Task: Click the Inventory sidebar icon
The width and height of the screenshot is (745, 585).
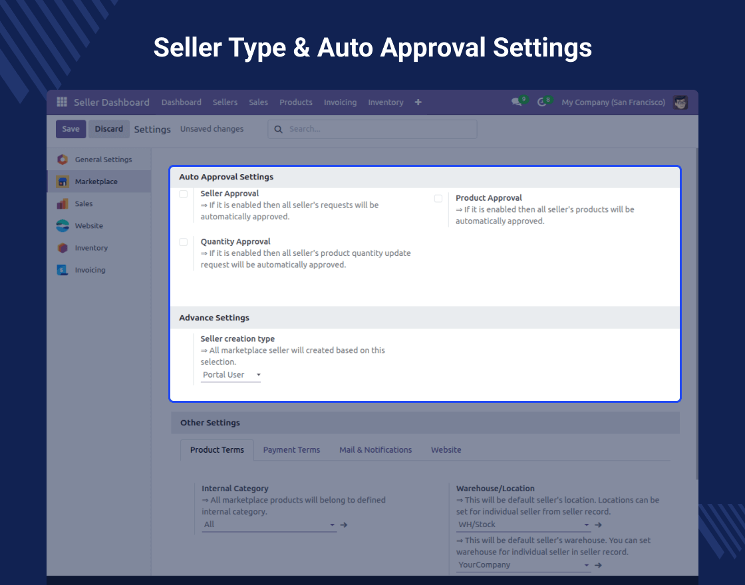Action: (63, 248)
